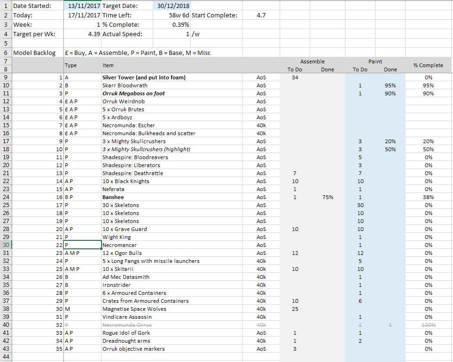Click "5 x Long Fangs with missile launchers"

coord(151,261)
